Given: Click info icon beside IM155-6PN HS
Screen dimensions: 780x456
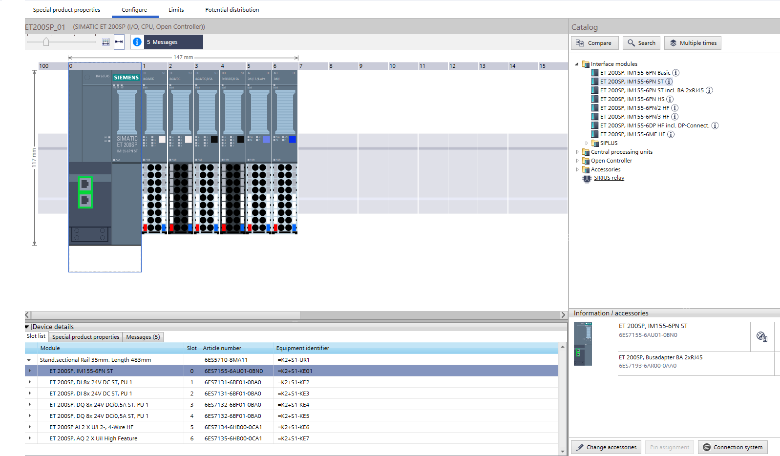Looking at the screenshot, I should click(x=670, y=99).
